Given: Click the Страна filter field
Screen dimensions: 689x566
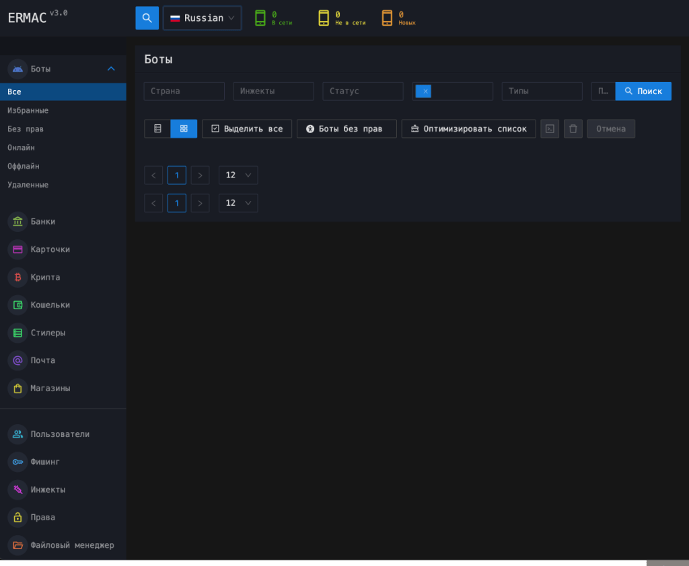Looking at the screenshot, I should [184, 91].
